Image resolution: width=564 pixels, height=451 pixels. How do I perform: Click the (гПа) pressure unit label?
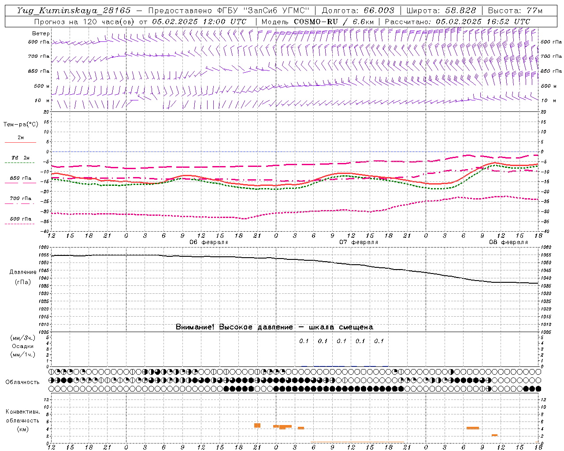click(x=23, y=282)
